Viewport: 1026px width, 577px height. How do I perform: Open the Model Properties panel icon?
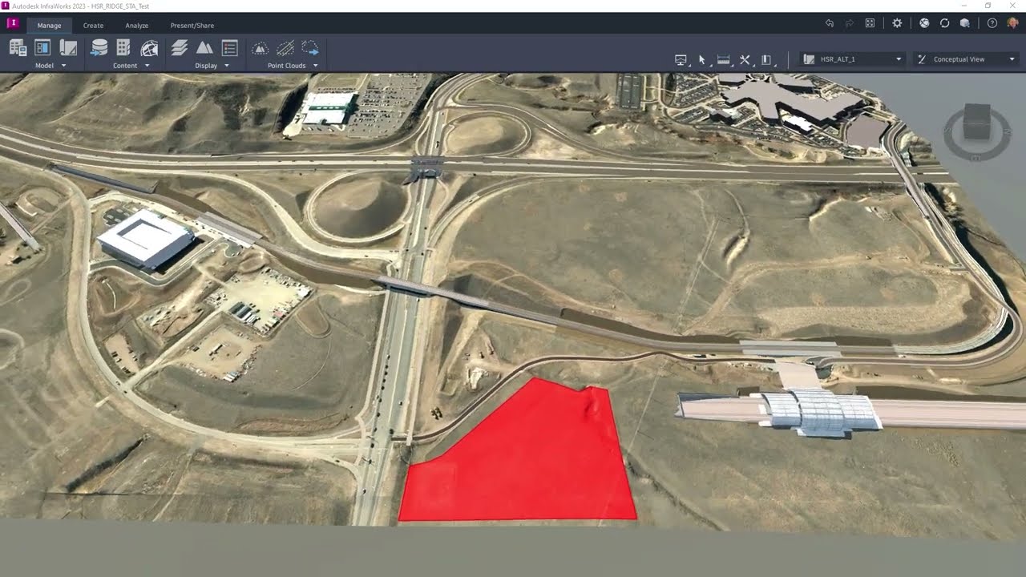(42, 48)
